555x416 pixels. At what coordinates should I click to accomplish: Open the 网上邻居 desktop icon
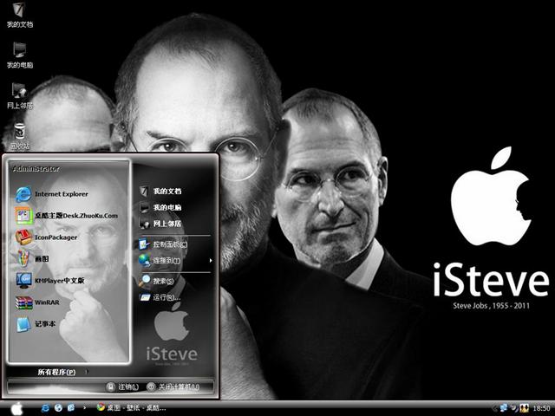(x=20, y=96)
